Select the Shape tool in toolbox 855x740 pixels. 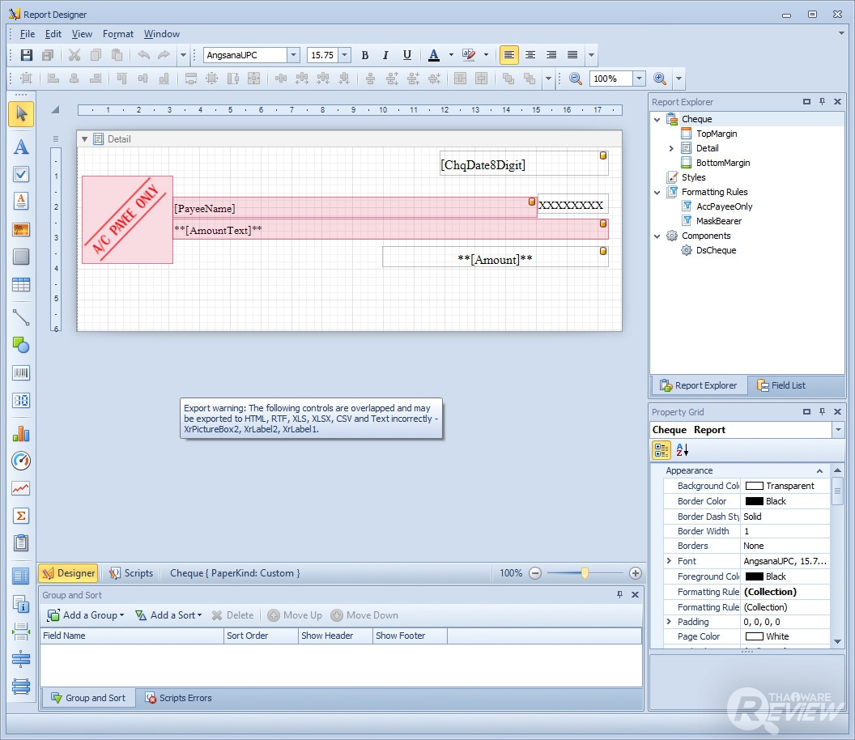(21, 345)
